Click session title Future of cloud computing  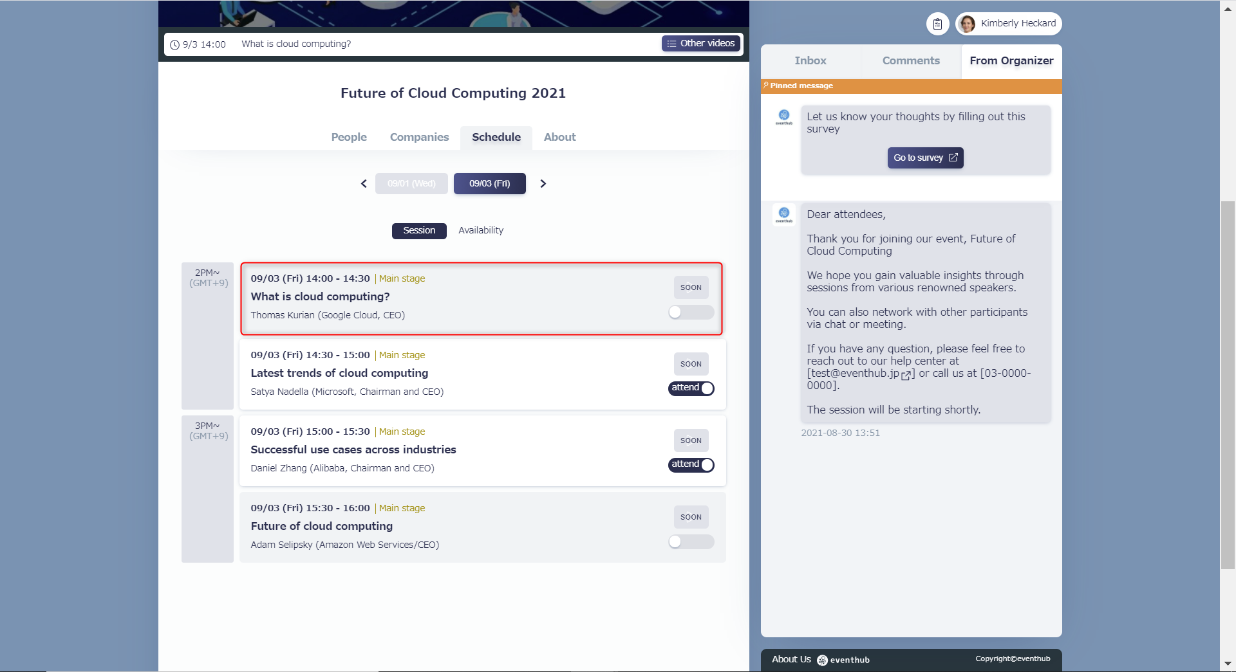321,526
